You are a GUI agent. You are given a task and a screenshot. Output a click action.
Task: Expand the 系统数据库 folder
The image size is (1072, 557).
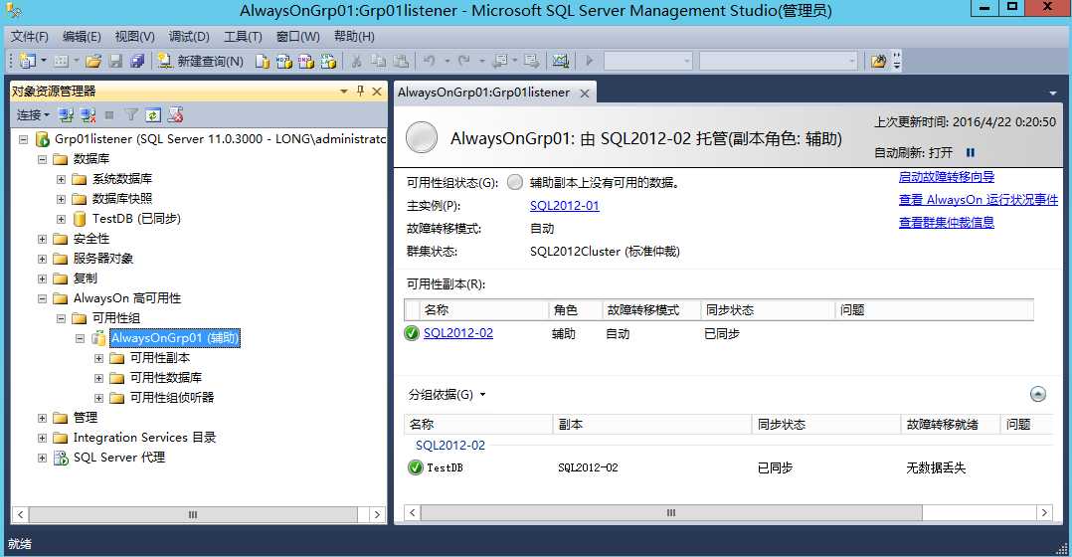(x=61, y=179)
